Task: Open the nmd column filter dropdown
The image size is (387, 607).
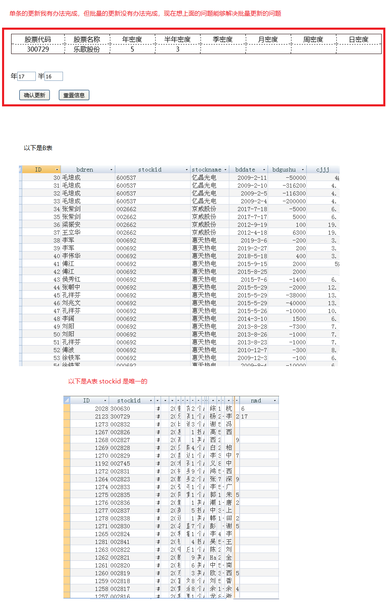Action: [275, 400]
